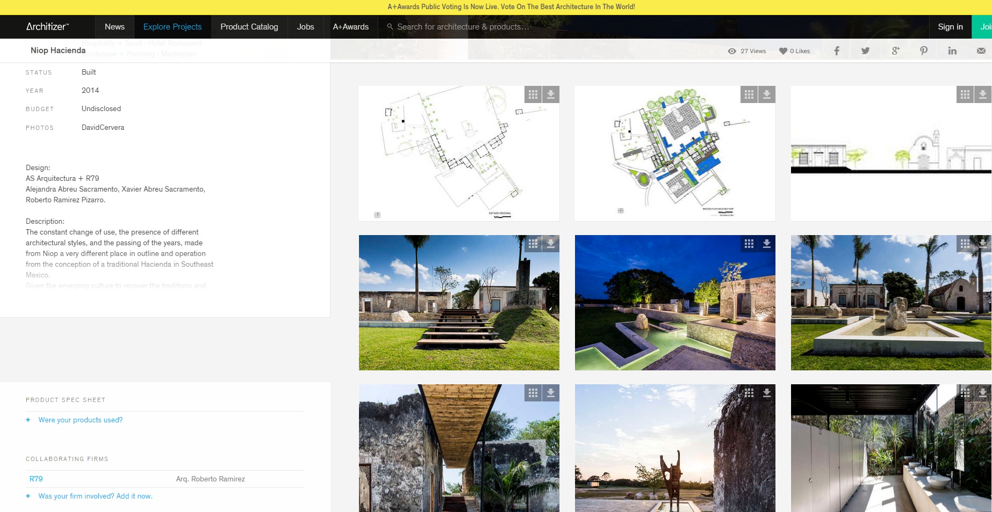Download the sculpture sunset photo
Image resolution: width=992 pixels, height=512 pixels.
[x=767, y=393]
